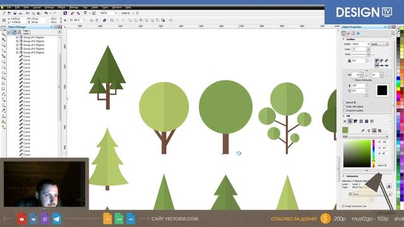This screenshot has height=227, width=404.
Task: Toggle Share Attributes checkbox
Action: tap(353, 80)
